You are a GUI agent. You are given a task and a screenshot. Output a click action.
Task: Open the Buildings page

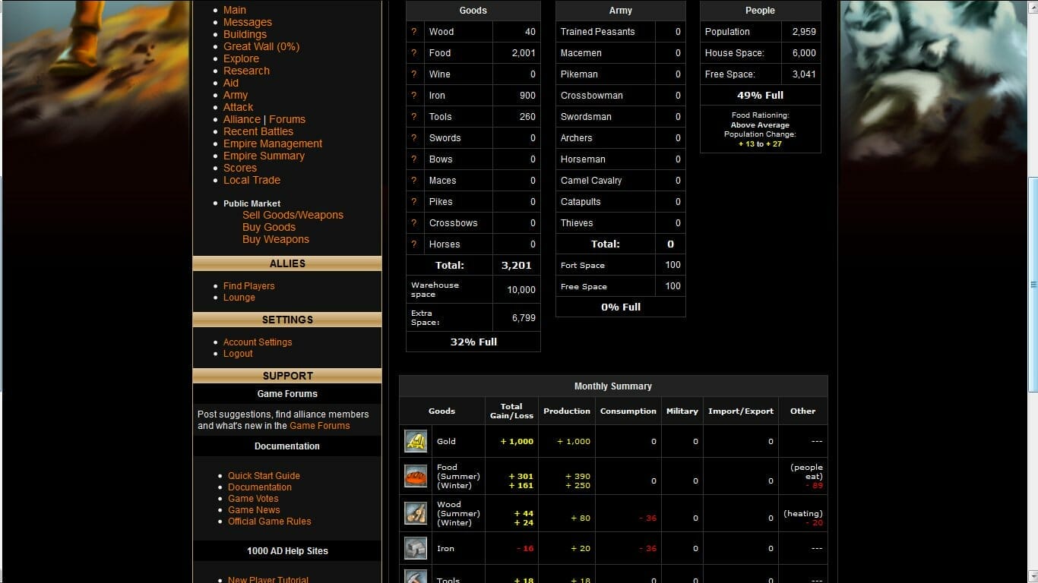[x=245, y=34]
